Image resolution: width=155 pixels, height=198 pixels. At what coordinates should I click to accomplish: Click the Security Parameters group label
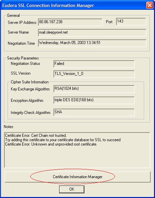23,58
